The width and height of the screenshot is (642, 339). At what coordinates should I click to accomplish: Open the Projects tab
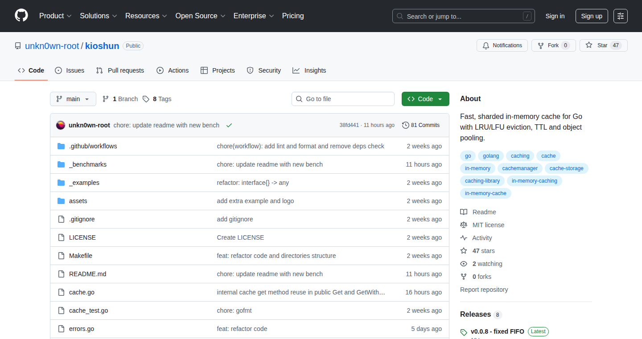point(218,70)
